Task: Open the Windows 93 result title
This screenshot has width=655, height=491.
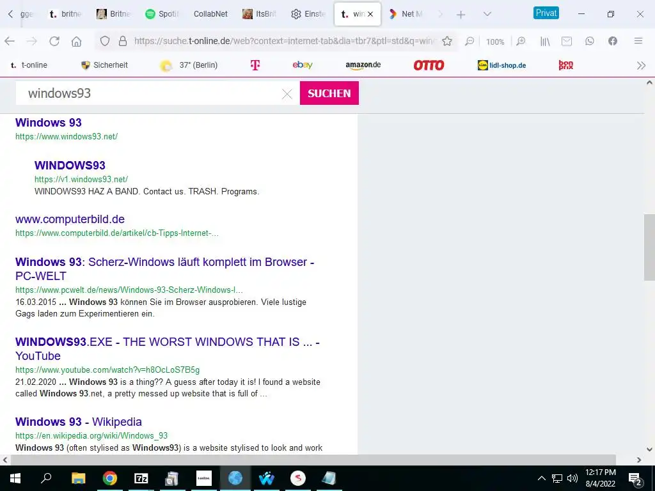Action: coord(49,123)
